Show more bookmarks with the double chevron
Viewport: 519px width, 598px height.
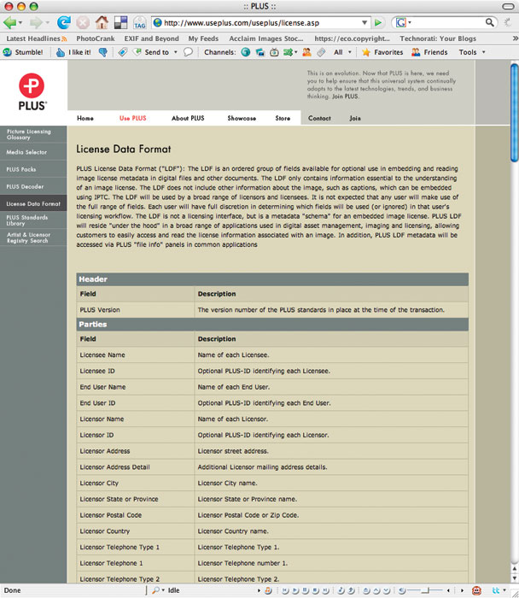point(515,38)
